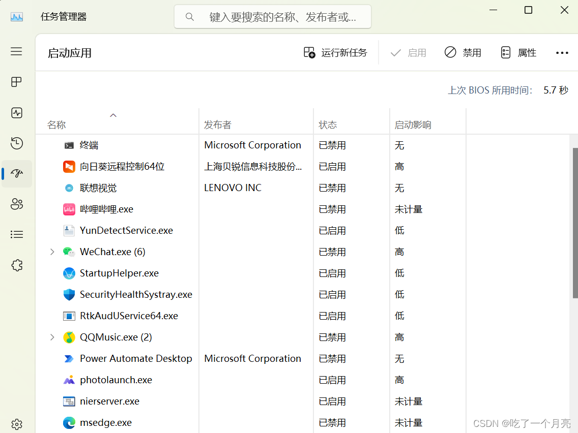578x433 pixels.
Task: Select the StartupHelper.exe row name
Action: tap(120, 273)
